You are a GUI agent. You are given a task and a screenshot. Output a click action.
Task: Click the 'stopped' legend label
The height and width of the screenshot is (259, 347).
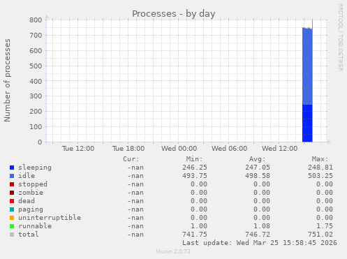(33, 184)
